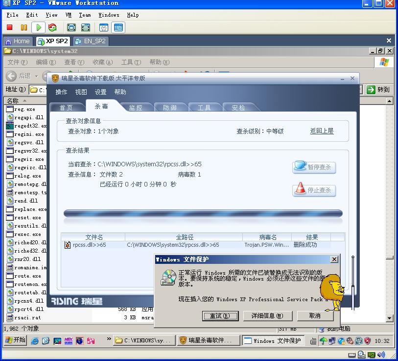Click the VMware summary view toolbar icon
The width and height of the screenshot is (398, 361).
pos(118,27)
